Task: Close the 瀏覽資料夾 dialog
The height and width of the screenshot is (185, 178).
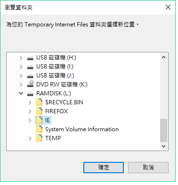Action: point(168,7)
